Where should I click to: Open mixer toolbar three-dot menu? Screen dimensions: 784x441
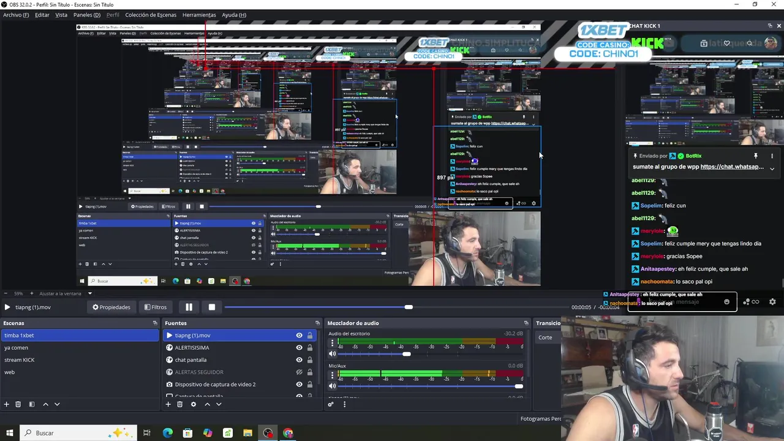coord(344,404)
